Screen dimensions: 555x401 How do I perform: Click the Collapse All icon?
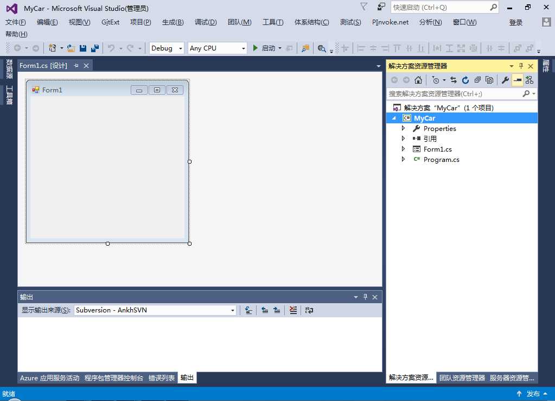(477, 80)
